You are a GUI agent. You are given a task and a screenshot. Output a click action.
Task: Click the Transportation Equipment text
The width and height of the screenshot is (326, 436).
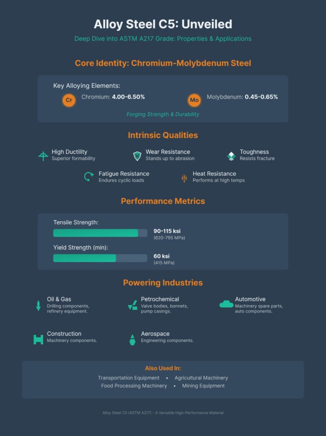(129, 378)
